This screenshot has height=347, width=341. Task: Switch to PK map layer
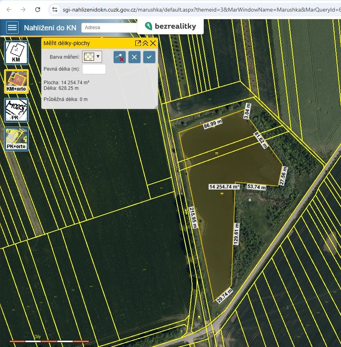coord(16,110)
